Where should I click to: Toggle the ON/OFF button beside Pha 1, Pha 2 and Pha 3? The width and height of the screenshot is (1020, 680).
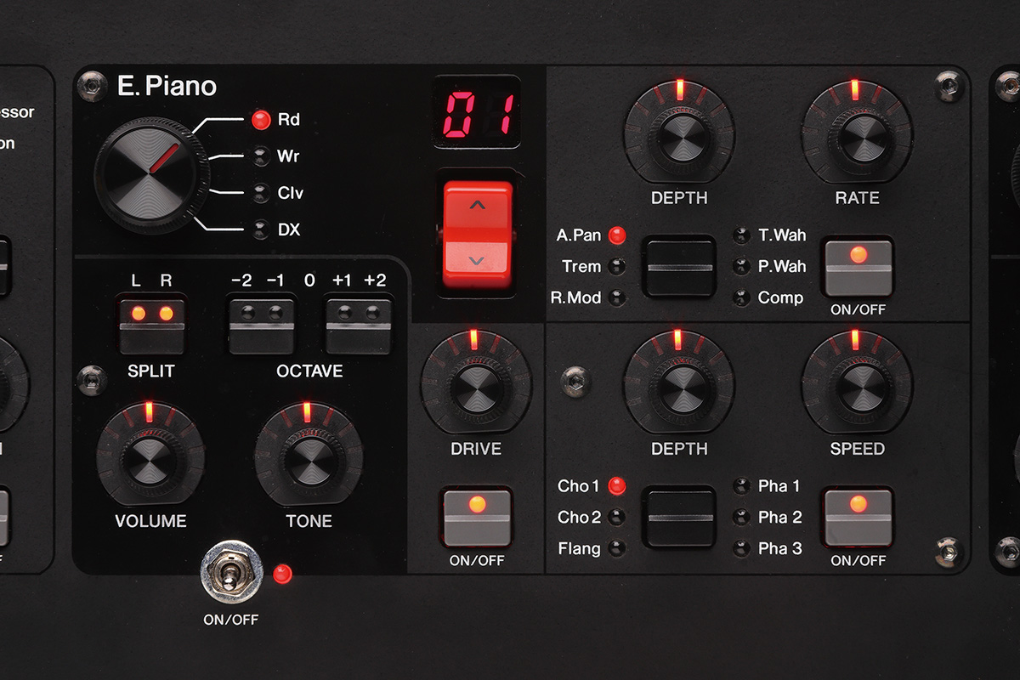tap(858, 517)
